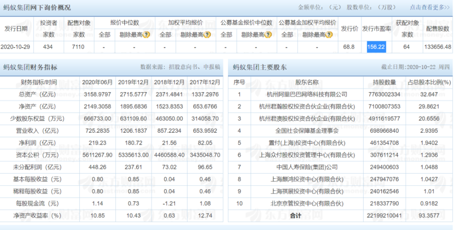Click the 合计 total row label
Screen dimensions: 455x230
[295, 216]
